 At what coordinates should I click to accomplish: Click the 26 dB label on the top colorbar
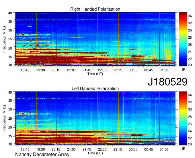click(x=190, y=45)
